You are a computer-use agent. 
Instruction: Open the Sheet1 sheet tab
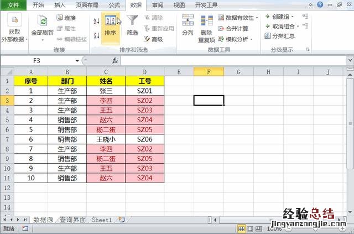point(102,220)
